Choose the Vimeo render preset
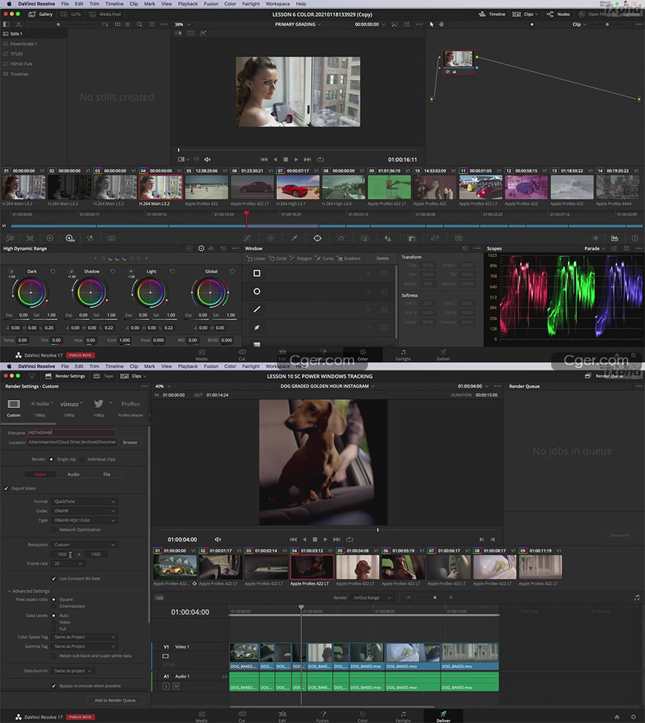Screen dimensions: 645x723 tap(70, 404)
